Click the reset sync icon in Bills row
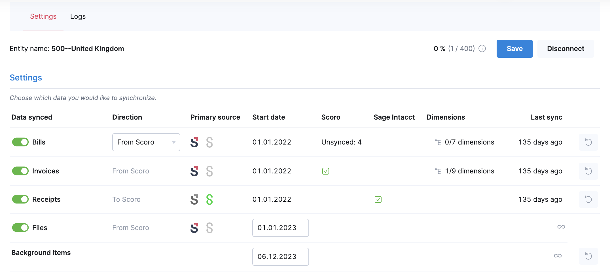 click(588, 142)
